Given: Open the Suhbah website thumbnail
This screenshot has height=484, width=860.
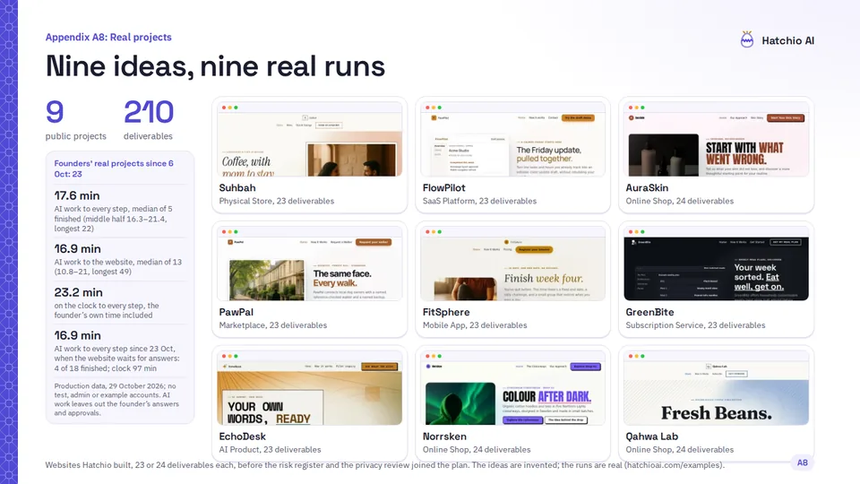Looking at the screenshot, I should (309, 140).
